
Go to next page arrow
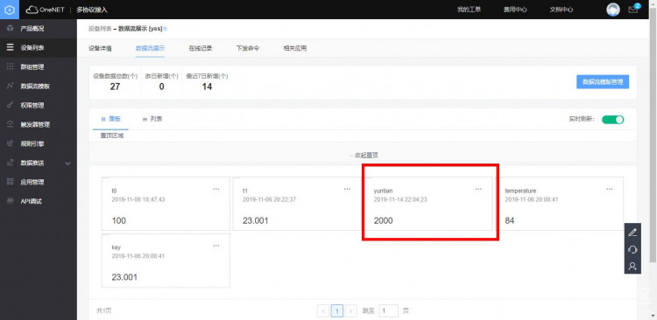tap(351, 310)
